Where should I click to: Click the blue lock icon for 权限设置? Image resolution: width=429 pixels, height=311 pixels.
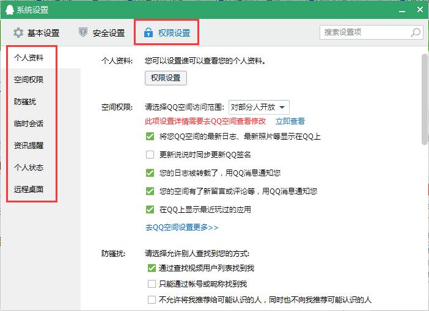click(148, 32)
